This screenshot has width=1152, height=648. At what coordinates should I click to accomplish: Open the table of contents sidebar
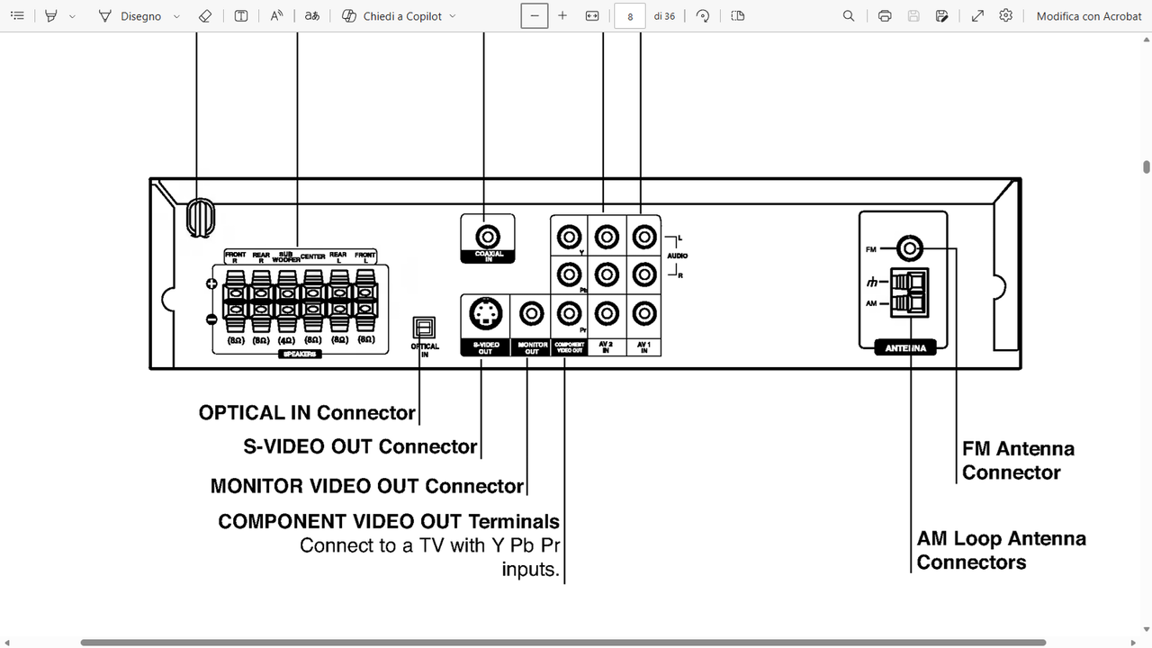click(x=17, y=16)
